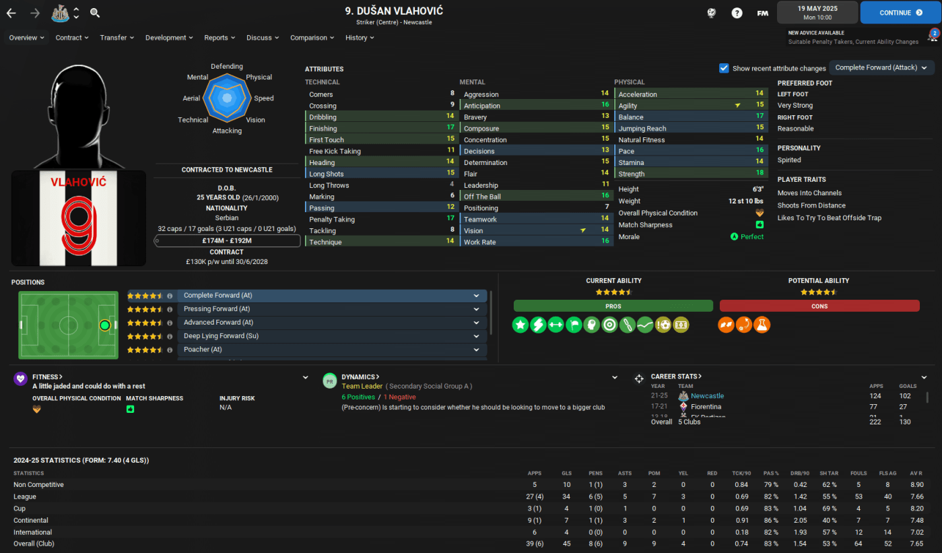
Task: Open the help question mark icon
Action: coord(737,13)
